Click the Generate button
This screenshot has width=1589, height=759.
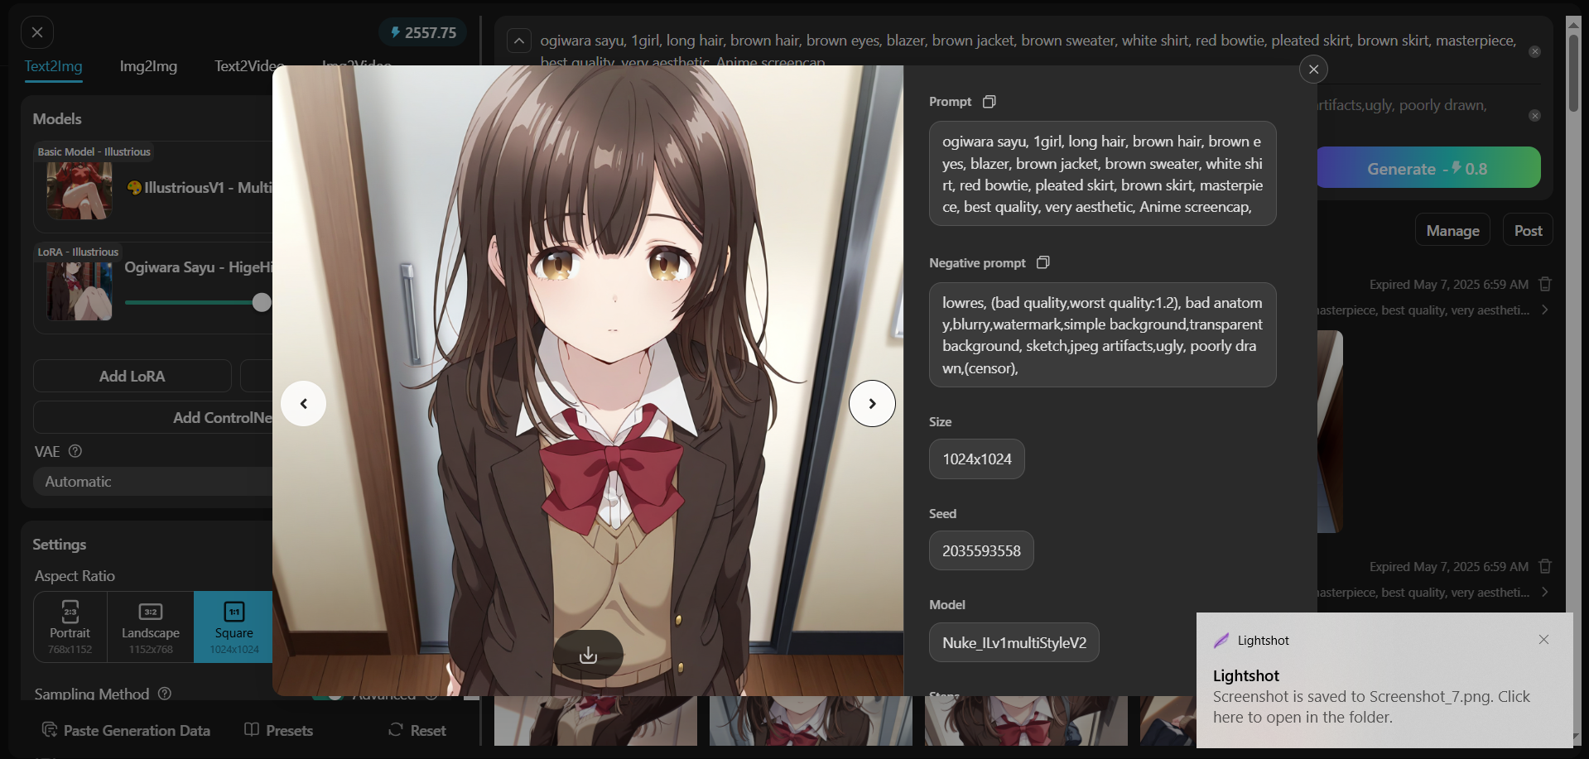point(1428,168)
